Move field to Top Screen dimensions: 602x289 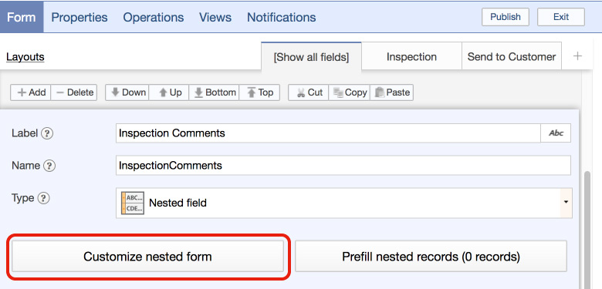click(x=259, y=92)
